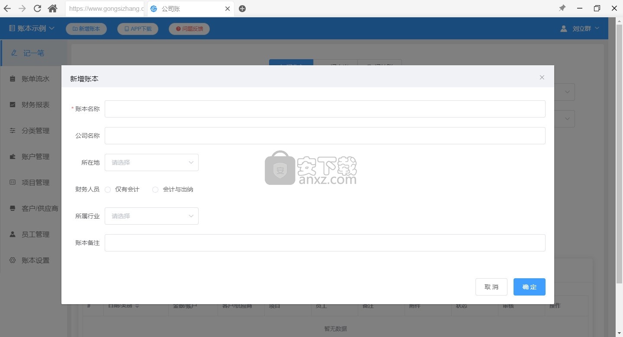Image resolution: width=623 pixels, height=337 pixels.
Task: Open the 所属行业 dropdown
Action: [151, 216]
